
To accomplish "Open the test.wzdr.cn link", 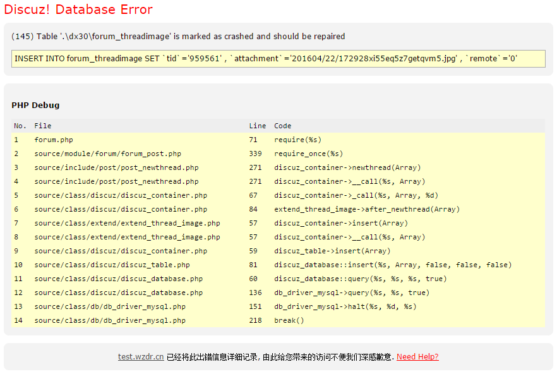I will pos(141,357).
